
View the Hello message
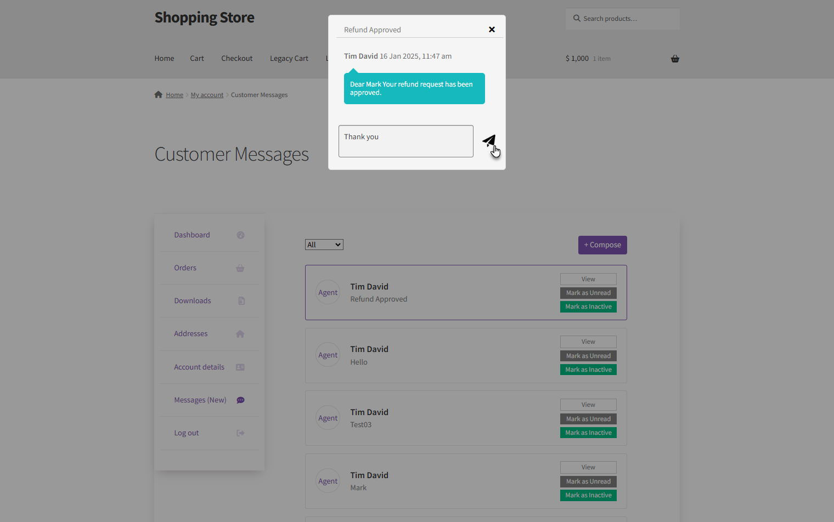pos(588,342)
